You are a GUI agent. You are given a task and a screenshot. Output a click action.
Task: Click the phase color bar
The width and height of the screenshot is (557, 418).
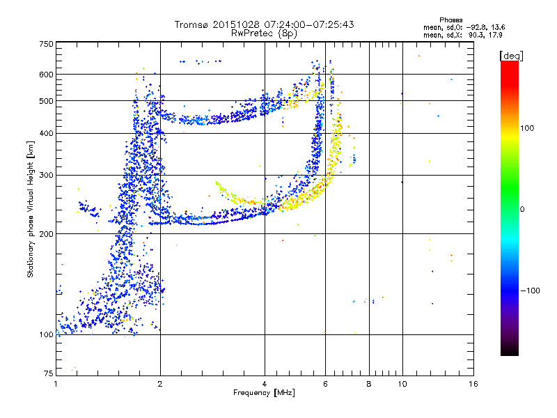tap(510, 208)
